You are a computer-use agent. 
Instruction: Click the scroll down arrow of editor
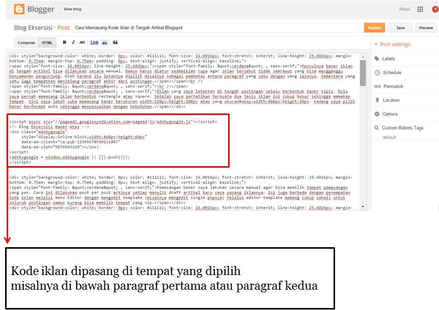(363, 207)
